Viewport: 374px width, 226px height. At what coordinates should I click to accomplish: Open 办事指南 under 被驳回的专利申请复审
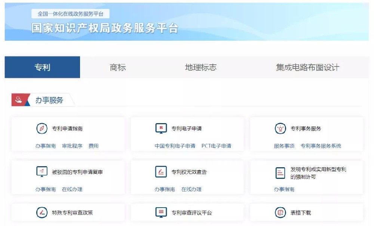[46, 189]
